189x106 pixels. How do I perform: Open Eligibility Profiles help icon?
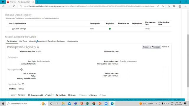point(23,84)
